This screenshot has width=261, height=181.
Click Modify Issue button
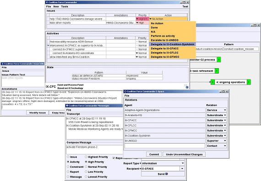[x=38, y=113]
